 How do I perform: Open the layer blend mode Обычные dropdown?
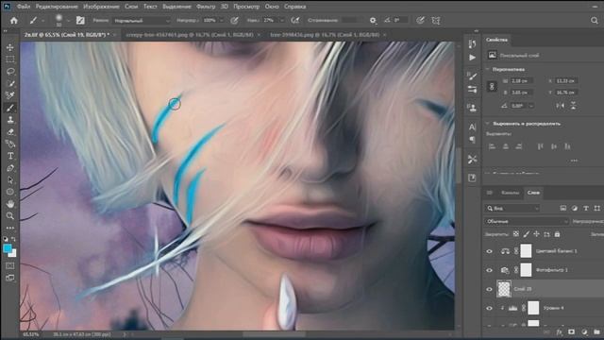coord(527,221)
